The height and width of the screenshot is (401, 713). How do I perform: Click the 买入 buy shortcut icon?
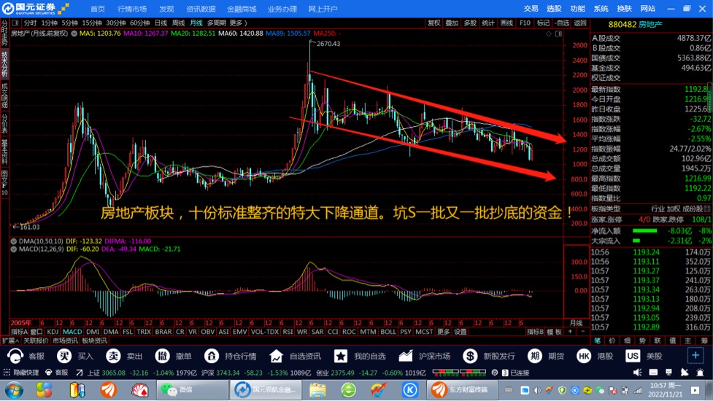(64, 356)
